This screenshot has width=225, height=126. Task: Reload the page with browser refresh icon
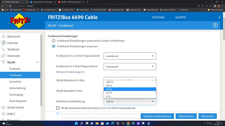[x=10, y=6]
